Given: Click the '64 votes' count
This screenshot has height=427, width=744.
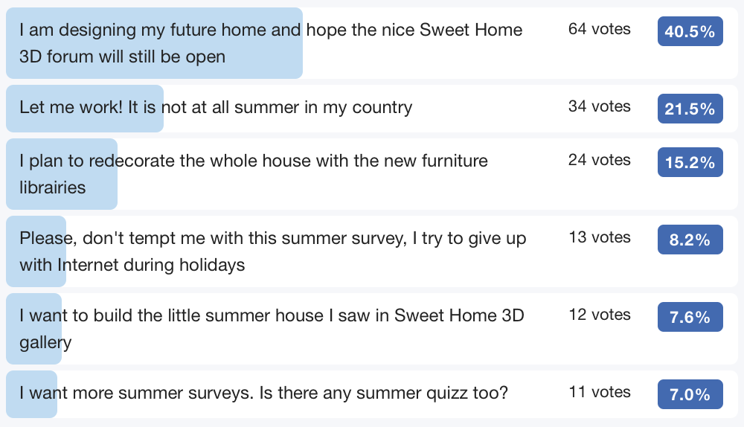Looking at the screenshot, I should (x=599, y=30).
